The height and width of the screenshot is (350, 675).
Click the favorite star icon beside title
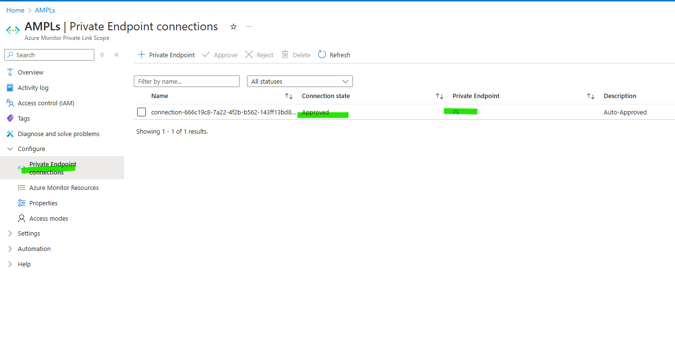(x=234, y=27)
